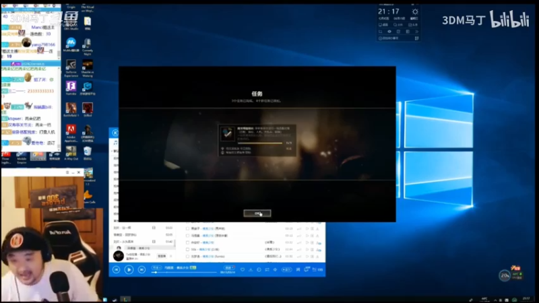
Task: Tick the checkbox for the DJ版 song row
Action: click(x=187, y=249)
